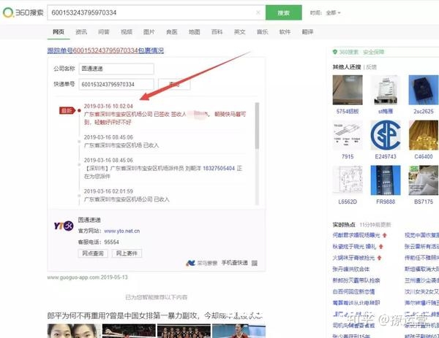Open the 2sc2625 transistor thumbnail
439x338 pixels.
[423, 90]
